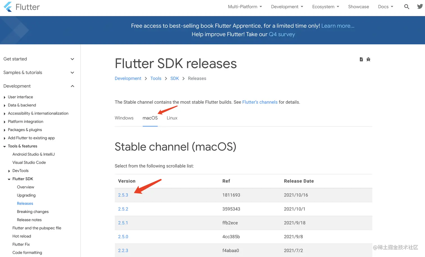This screenshot has height=257, width=425.
Task: Select release date 2021/10/16
Action: 296,195
